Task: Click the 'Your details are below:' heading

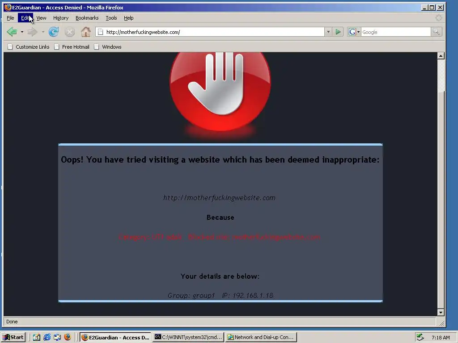Action: click(220, 276)
